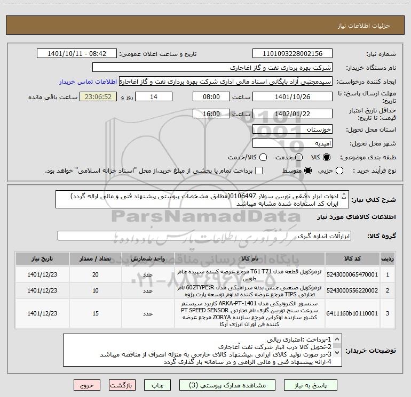Click the جزئیات اطلاعات نیاز header title

click(x=364, y=26)
